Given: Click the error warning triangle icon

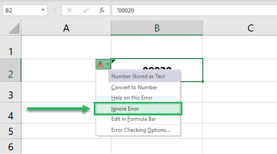Looking at the screenshot, I should [100, 64].
